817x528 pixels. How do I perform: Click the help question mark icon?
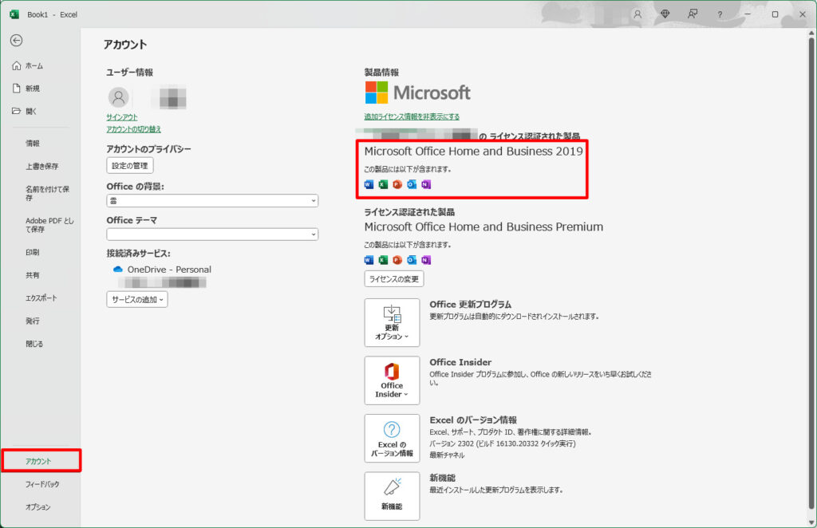tap(720, 14)
